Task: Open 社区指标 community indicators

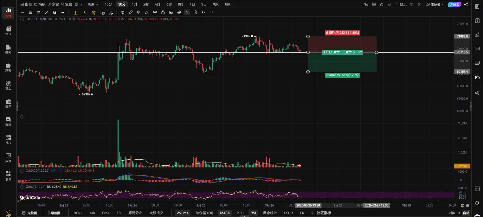Action: click(x=321, y=213)
